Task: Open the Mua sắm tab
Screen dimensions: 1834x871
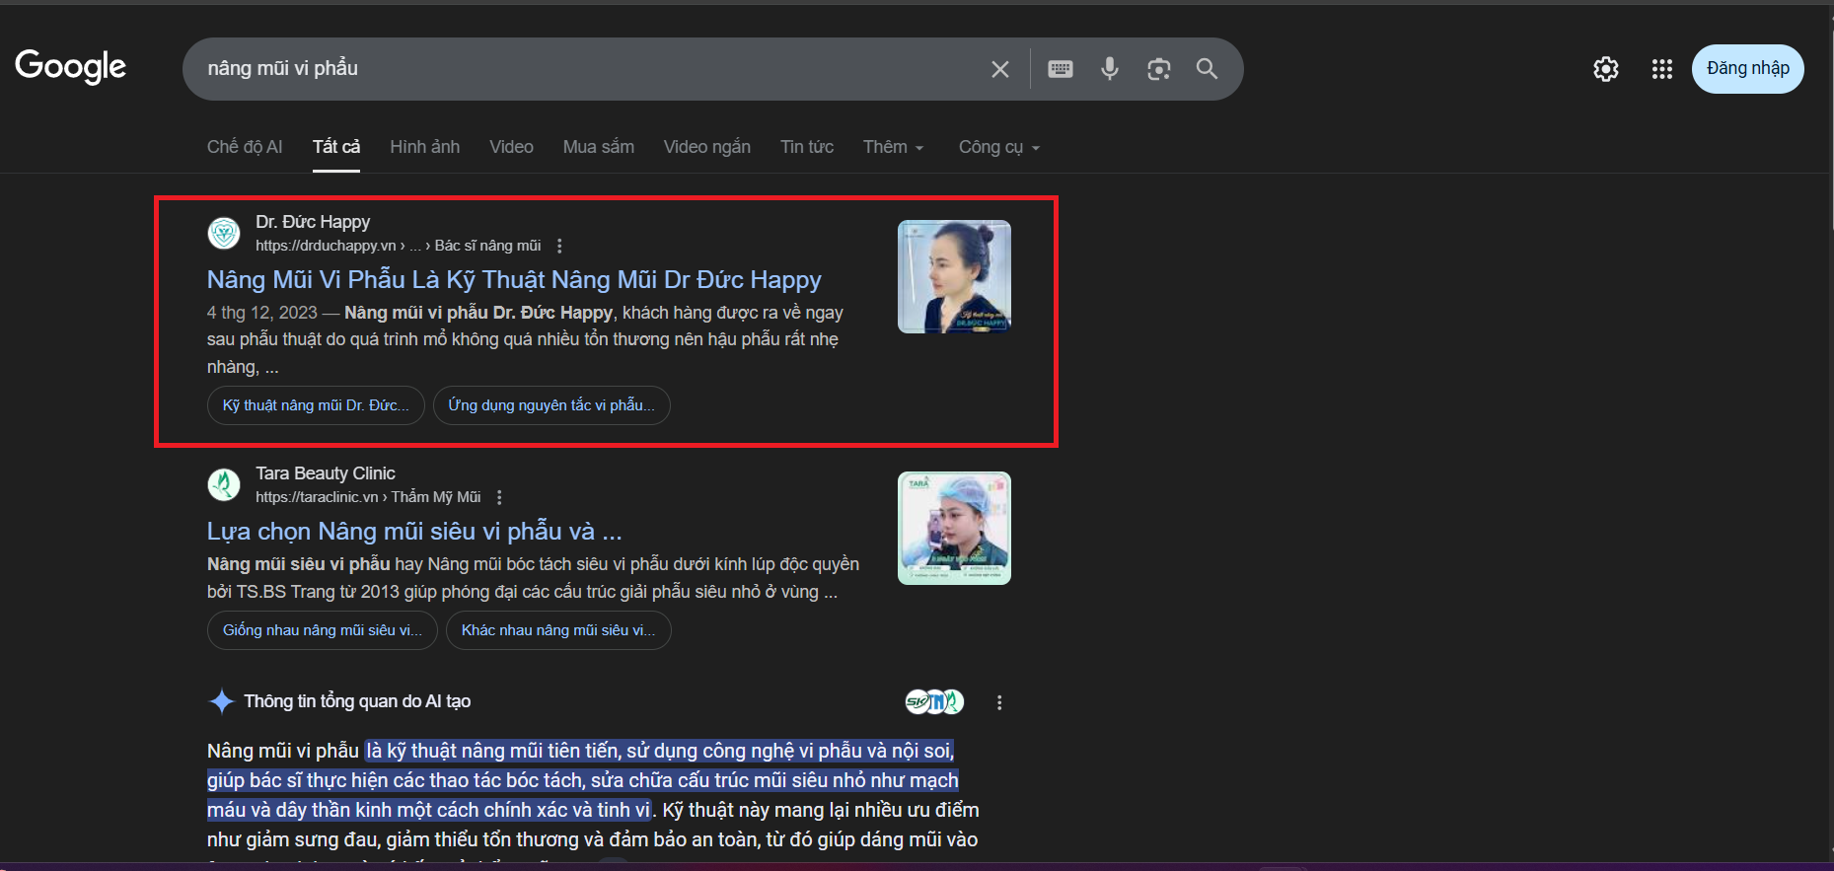Action: [599, 147]
